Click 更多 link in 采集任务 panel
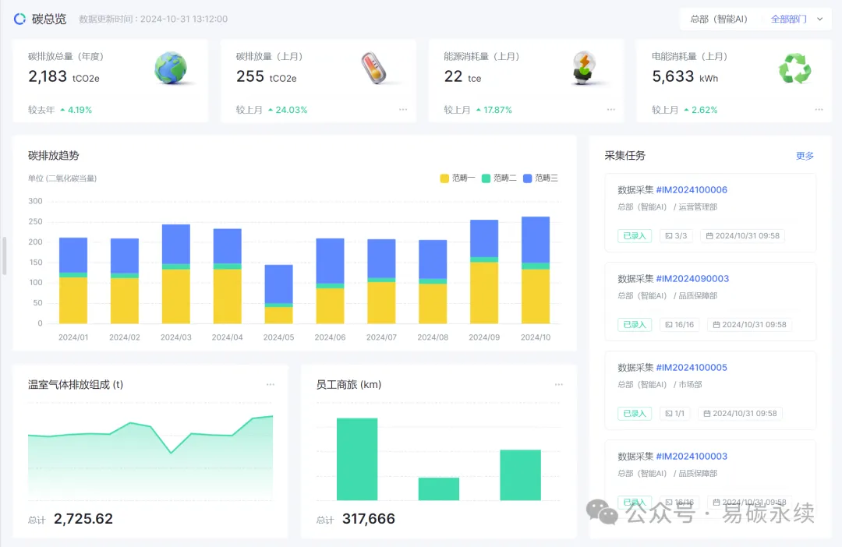842x547 pixels. [x=805, y=156]
